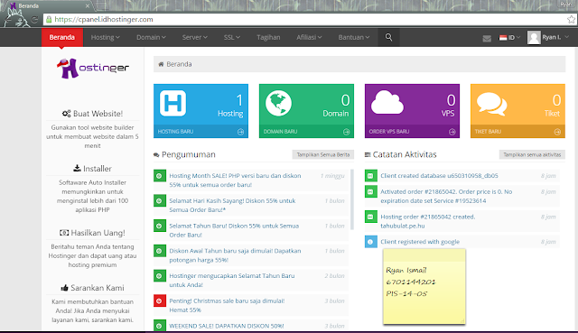Open the ID language dropdown
This screenshot has height=333, width=578.
pos(509,37)
